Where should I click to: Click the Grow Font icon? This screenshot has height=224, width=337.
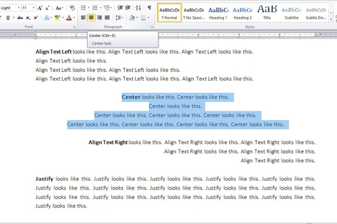(x=40, y=8)
